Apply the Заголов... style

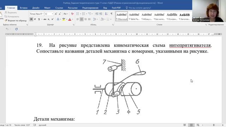point(184,16)
